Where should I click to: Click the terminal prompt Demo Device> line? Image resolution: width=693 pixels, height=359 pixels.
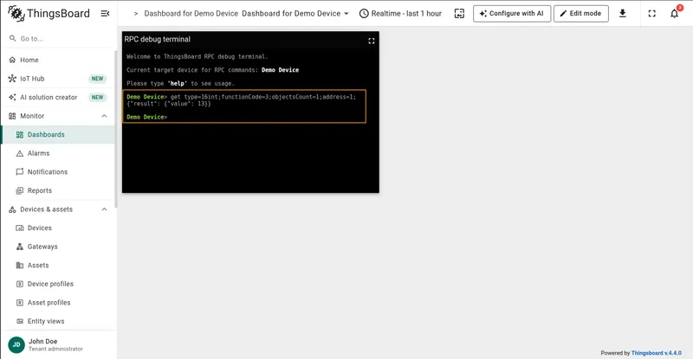(146, 117)
